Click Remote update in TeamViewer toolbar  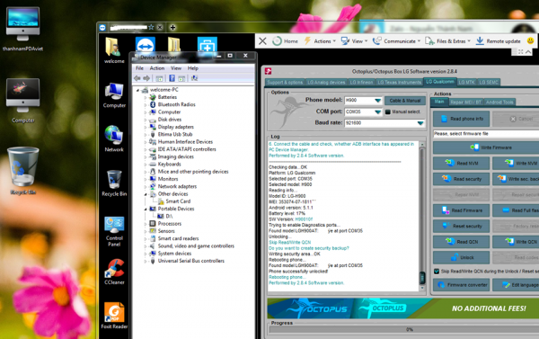(x=498, y=41)
